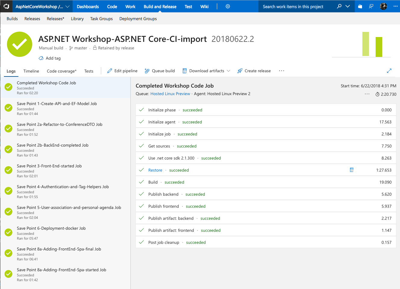400x289 pixels.
Task: Open the Library tab
Action: click(x=77, y=19)
